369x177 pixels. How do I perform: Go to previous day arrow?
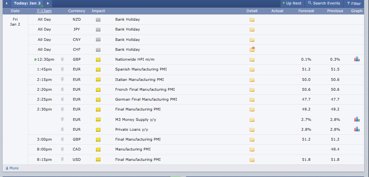6,3
